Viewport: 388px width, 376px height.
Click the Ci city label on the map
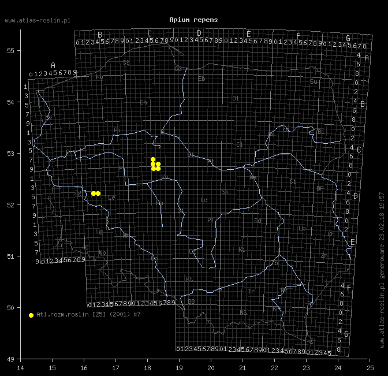tap(240, 144)
